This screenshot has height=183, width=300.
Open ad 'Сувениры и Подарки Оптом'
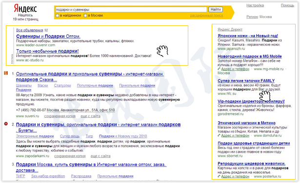[x=48, y=36]
